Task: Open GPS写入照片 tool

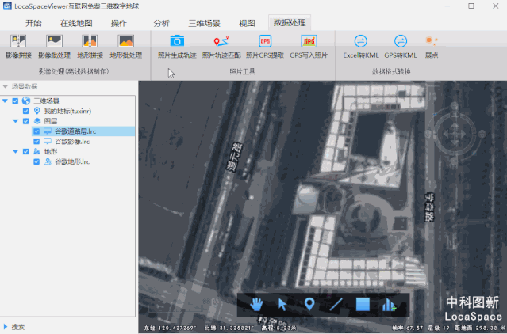Action: [x=309, y=47]
